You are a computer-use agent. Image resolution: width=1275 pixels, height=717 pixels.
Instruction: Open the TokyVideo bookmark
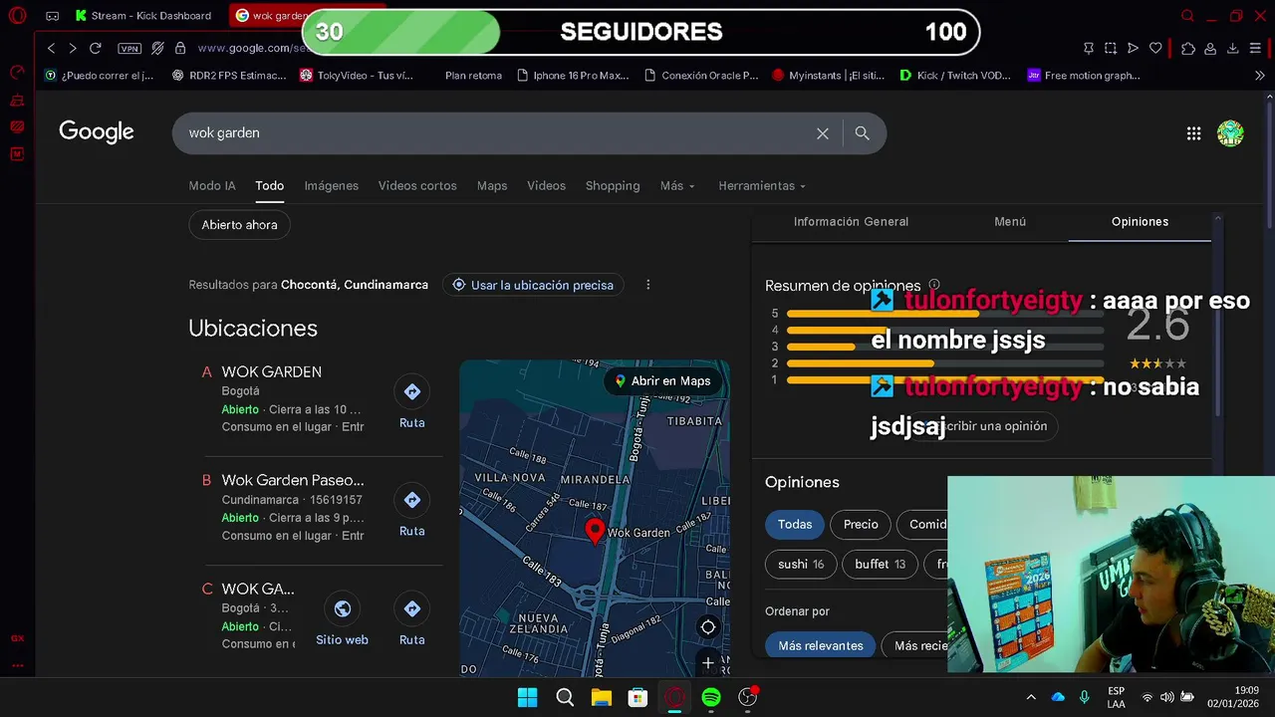357,75
